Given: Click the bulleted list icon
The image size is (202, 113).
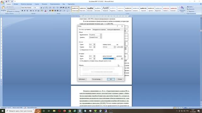Looking at the screenshot, I should (x=50, y=8).
